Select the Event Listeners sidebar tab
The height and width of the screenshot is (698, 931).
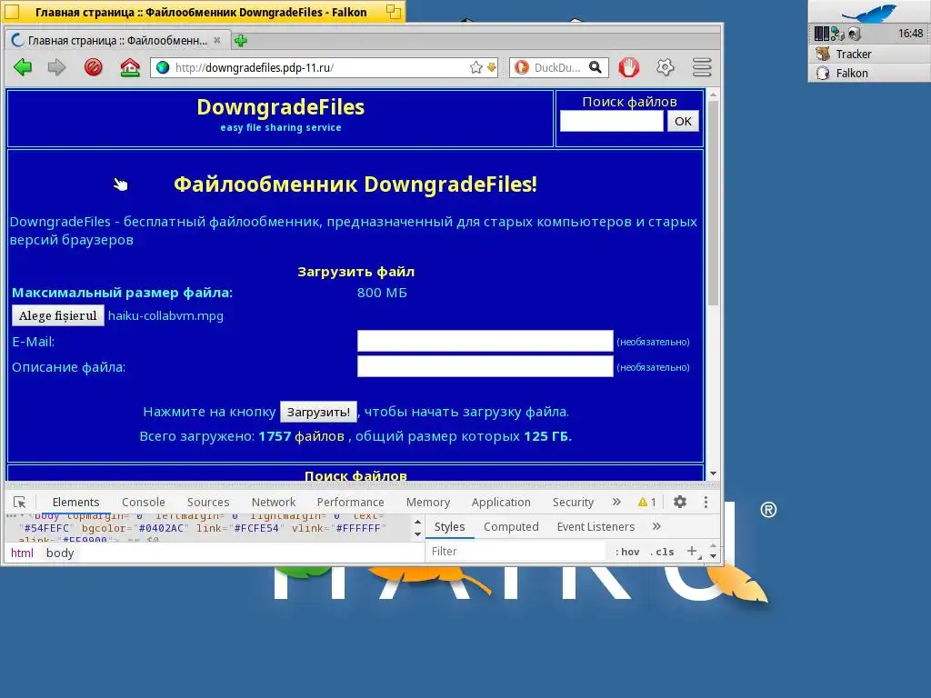coord(596,526)
